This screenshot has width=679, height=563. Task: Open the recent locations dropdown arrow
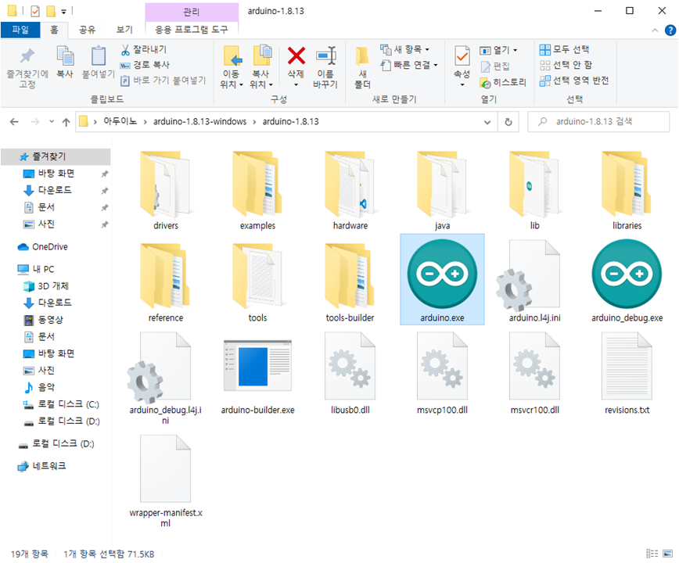pyautogui.click(x=52, y=122)
